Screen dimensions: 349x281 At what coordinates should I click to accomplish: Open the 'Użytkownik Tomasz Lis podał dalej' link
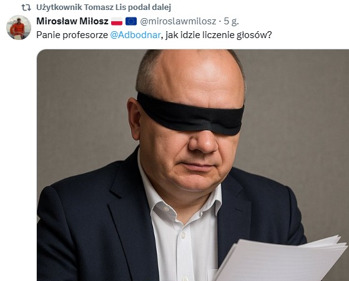[x=104, y=7]
